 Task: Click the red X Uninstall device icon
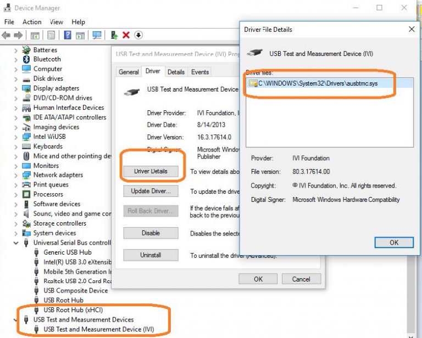point(126,35)
